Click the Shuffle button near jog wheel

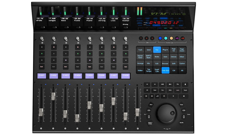coord(182,123)
